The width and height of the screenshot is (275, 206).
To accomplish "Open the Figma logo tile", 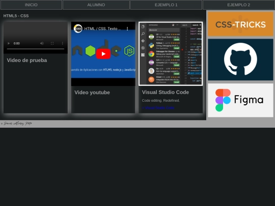I will coord(240,100).
